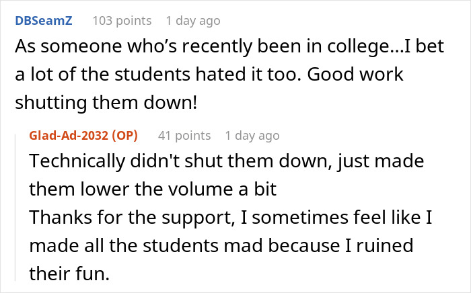Screen dimensions: 471x293
Task: Open timestamp of DBSeamZ's comment
Action: point(193,21)
